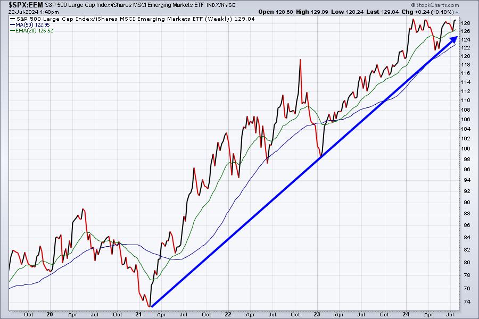Select the S&P 500/iShares Weekly legend entry
The height and width of the screenshot is (319, 479).
(133, 19)
